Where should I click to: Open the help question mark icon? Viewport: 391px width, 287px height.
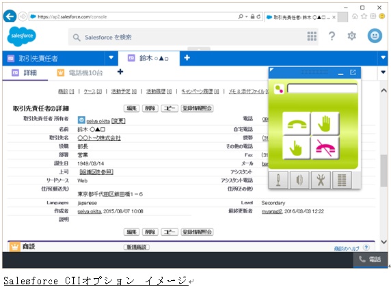332,36
